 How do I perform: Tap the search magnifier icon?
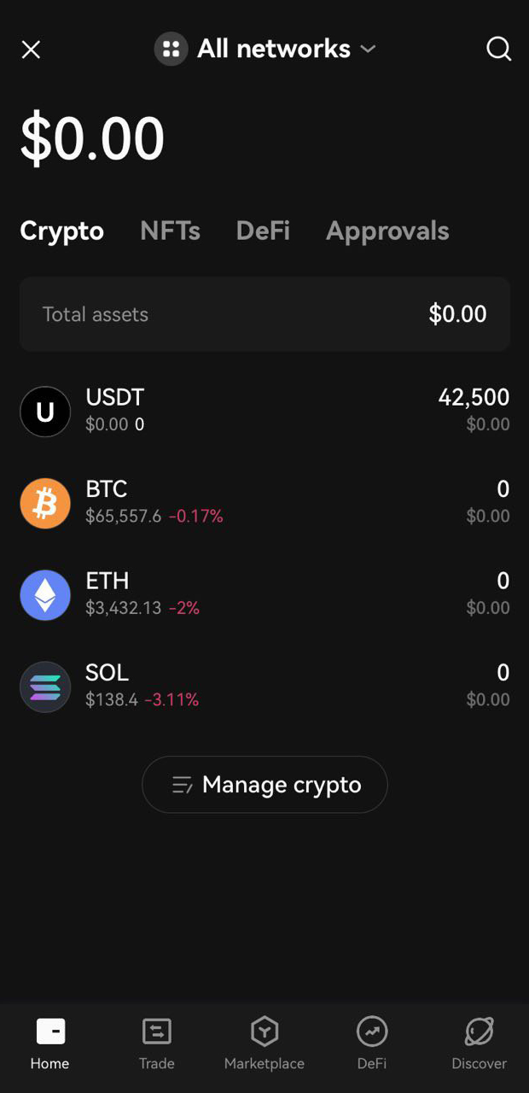499,50
